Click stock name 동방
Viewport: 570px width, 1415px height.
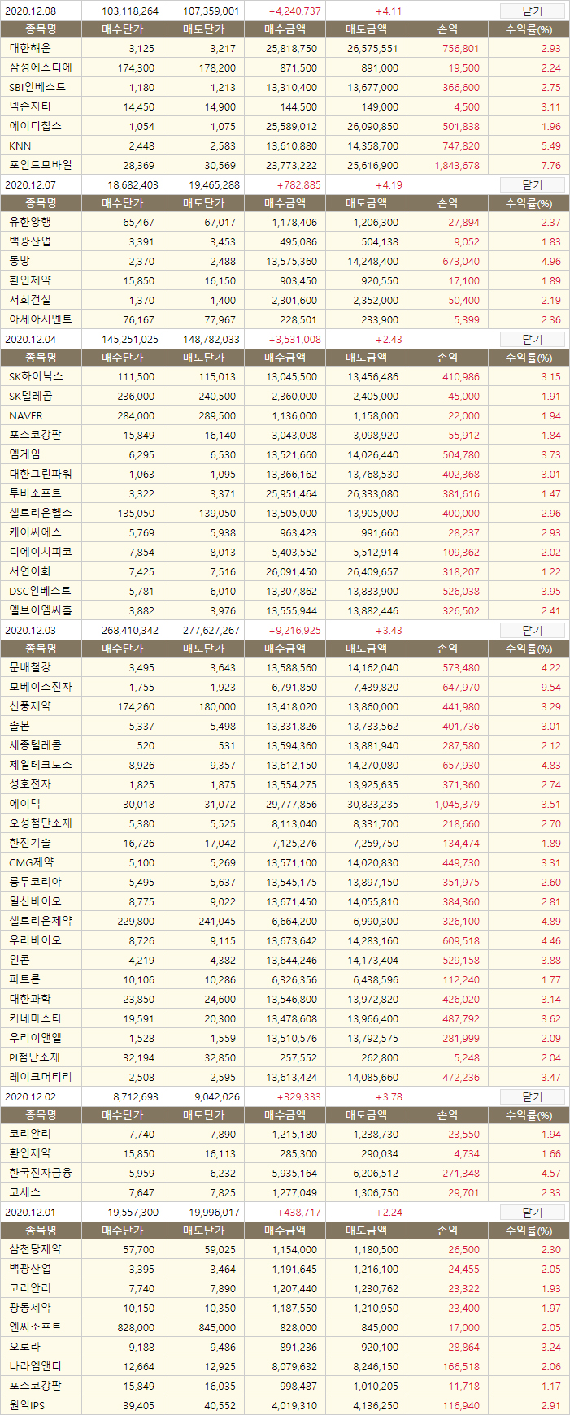[20, 261]
